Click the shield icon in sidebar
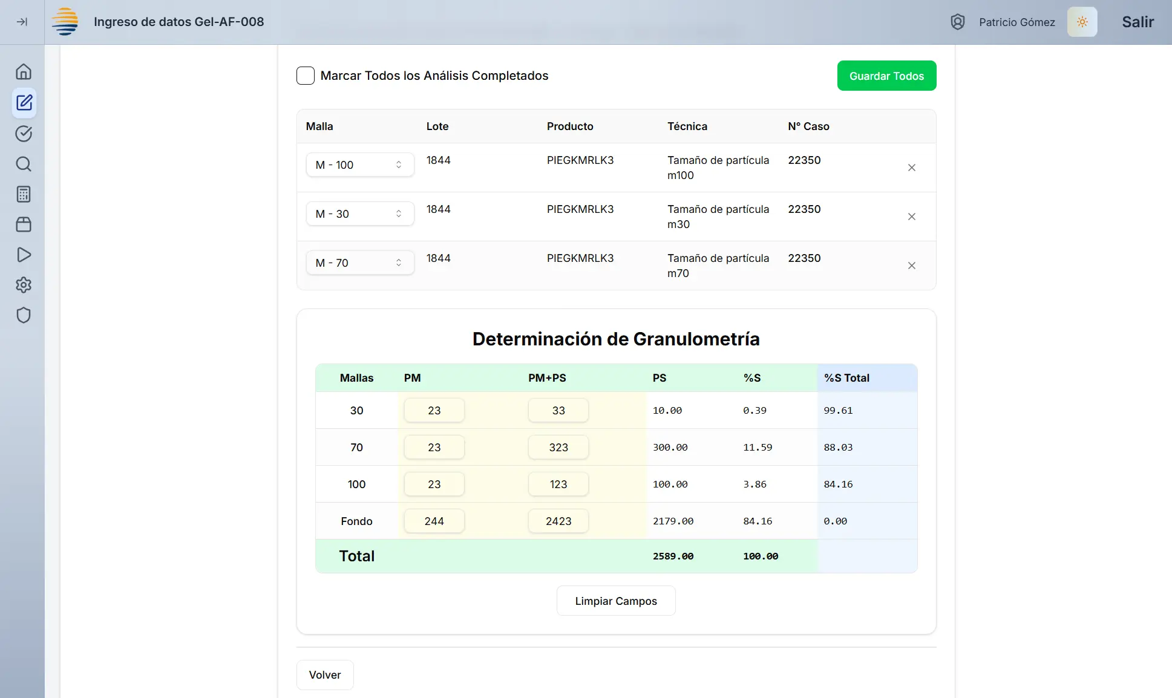 [x=24, y=315]
